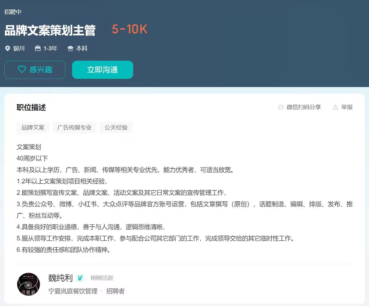The width and height of the screenshot is (369, 306).
Task: Open the recruiter's round avatar image
Action: 29,284
